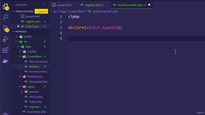Click line number 3 in gutter
This screenshot has width=205, height=115.
click(x=61, y=27)
